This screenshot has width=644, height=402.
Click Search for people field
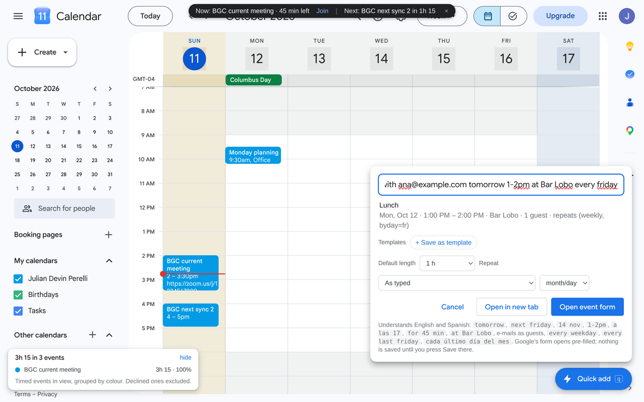(64, 209)
